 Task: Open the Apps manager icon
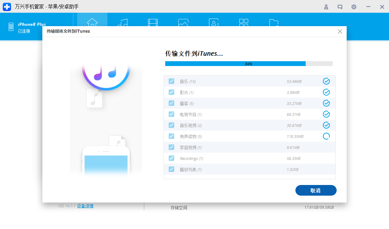click(244, 22)
